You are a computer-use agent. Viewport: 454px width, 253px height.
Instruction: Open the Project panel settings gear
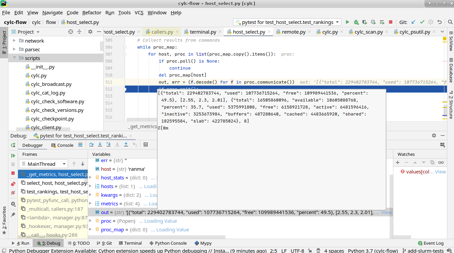90,32
